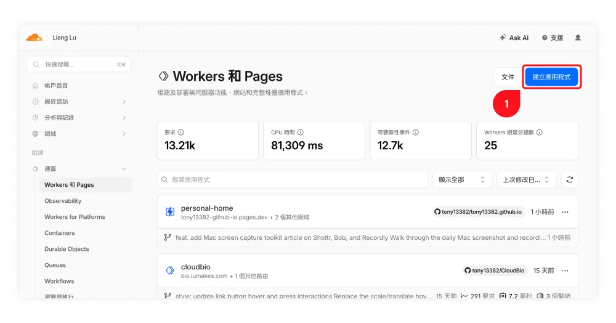Click the 網域 globe icon

coord(35,134)
